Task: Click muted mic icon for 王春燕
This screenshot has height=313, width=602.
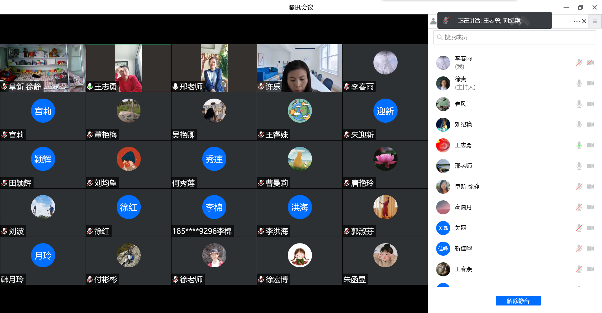Action: coord(579,269)
